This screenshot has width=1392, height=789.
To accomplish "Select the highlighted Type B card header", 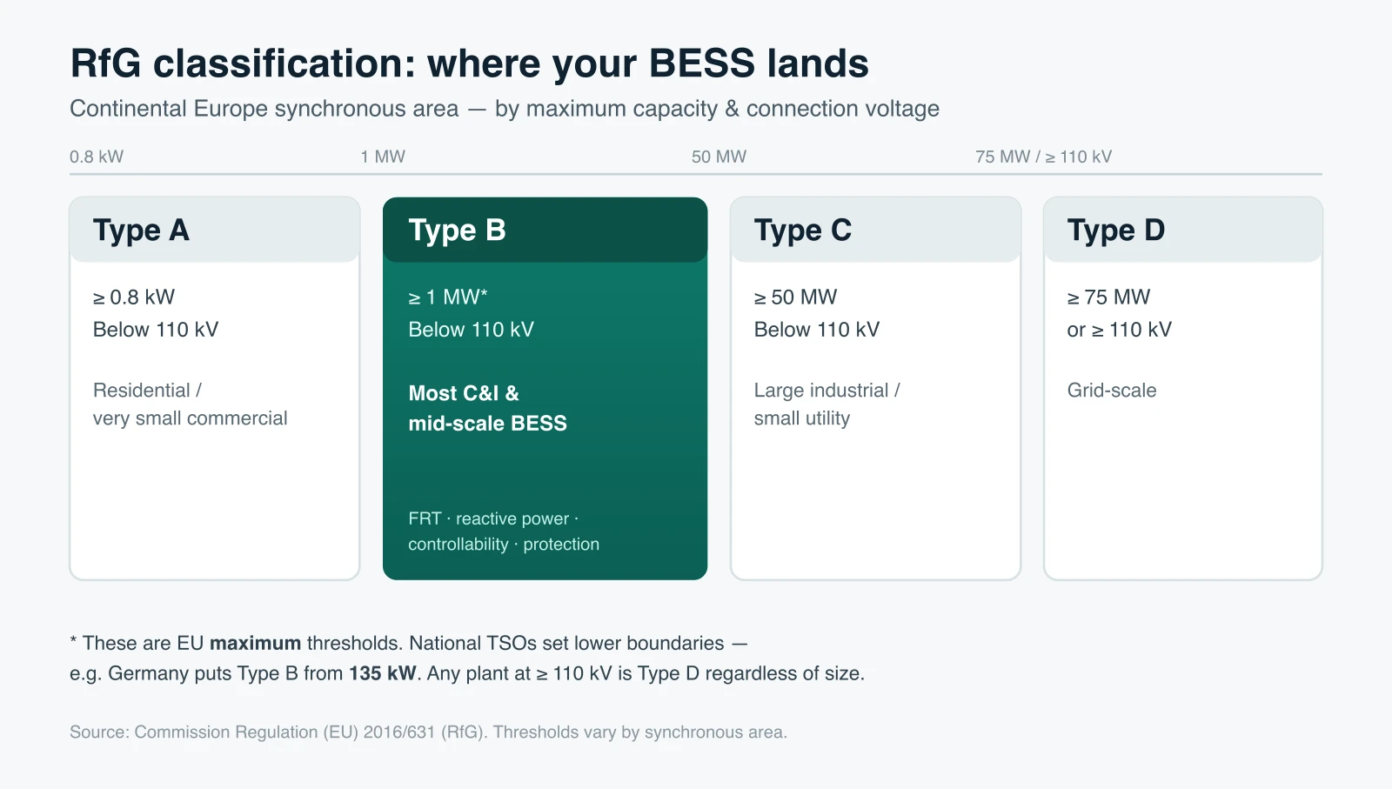I will tap(545, 230).
